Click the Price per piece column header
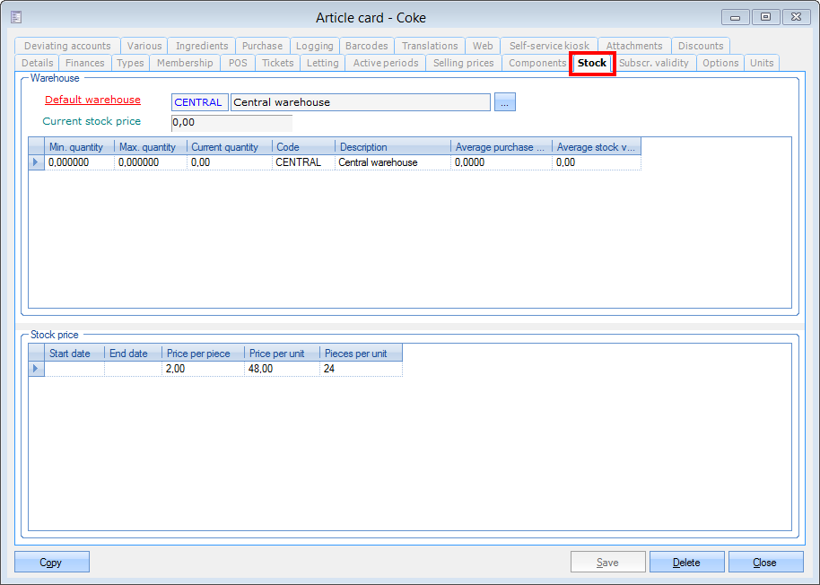This screenshot has width=820, height=585. pos(202,354)
